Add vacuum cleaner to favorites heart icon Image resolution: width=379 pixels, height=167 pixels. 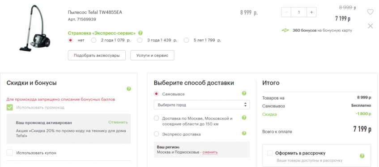(370, 12)
